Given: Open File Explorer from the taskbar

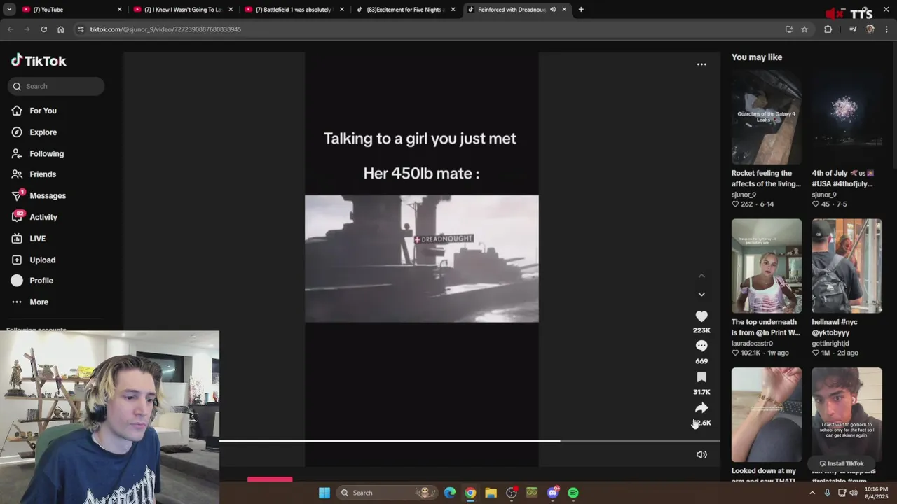Looking at the screenshot, I should tap(491, 493).
